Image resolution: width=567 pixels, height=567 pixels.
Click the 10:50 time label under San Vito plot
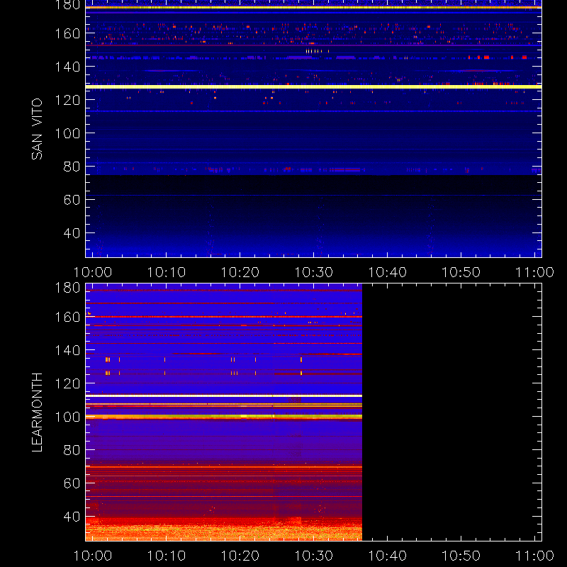(x=461, y=272)
